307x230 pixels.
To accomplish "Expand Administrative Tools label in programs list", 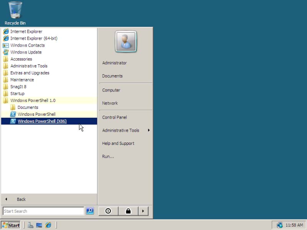I will point(29,66).
